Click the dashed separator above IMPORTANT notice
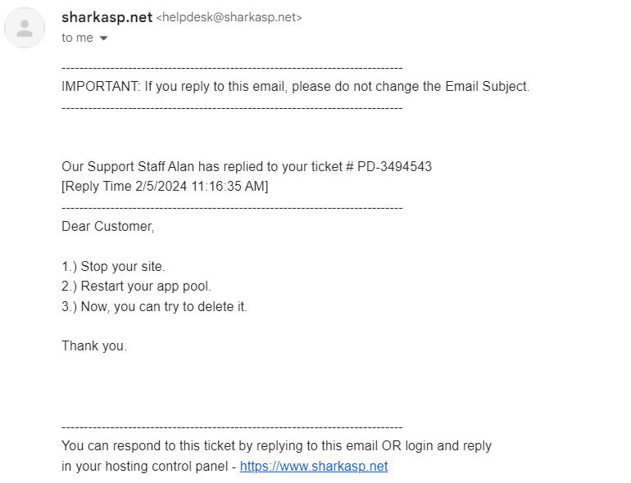The width and height of the screenshot is (631, 483). tap(232, 67)
